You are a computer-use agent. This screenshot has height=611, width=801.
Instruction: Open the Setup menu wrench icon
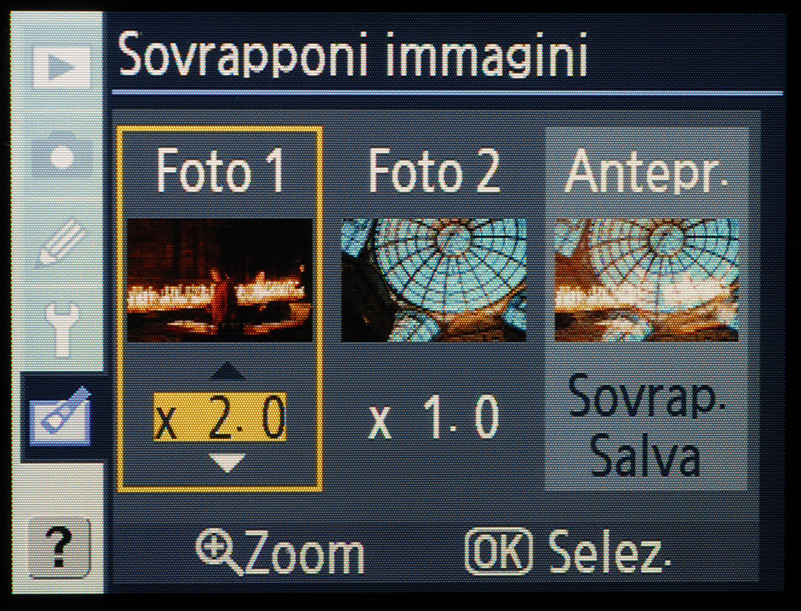61,327
